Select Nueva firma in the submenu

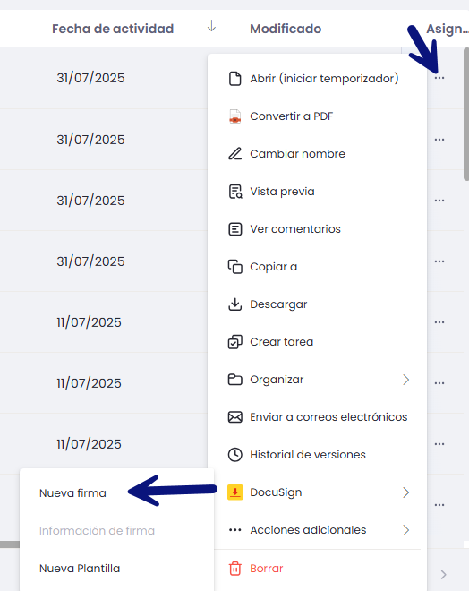click(x=72, y=493)
